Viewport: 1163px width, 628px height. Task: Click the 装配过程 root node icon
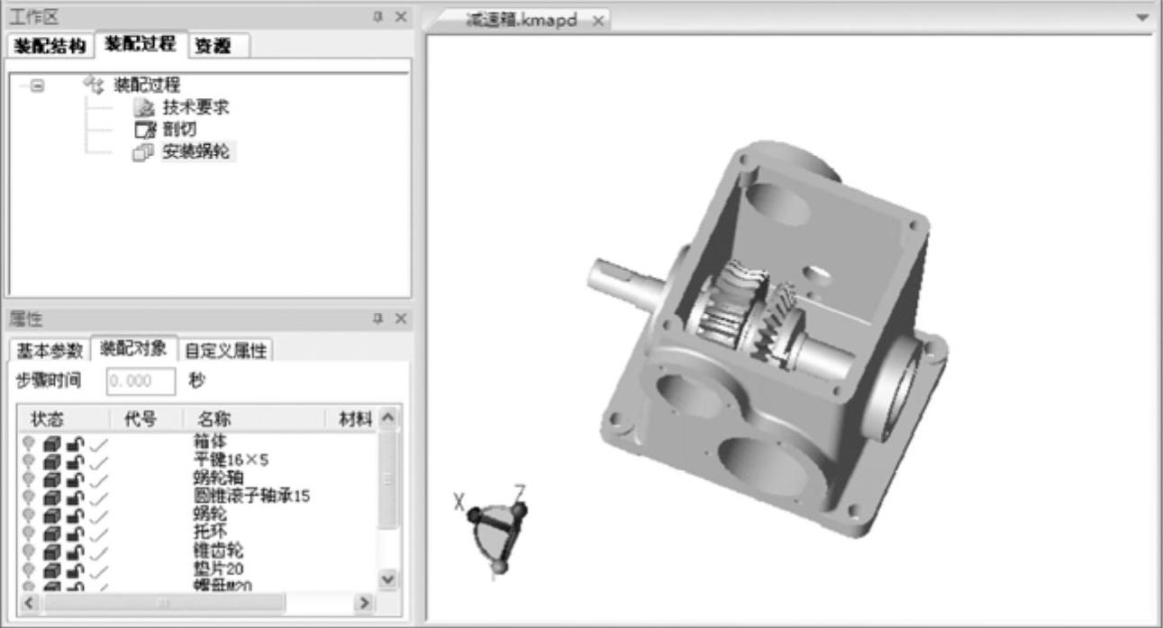[94, 85]
